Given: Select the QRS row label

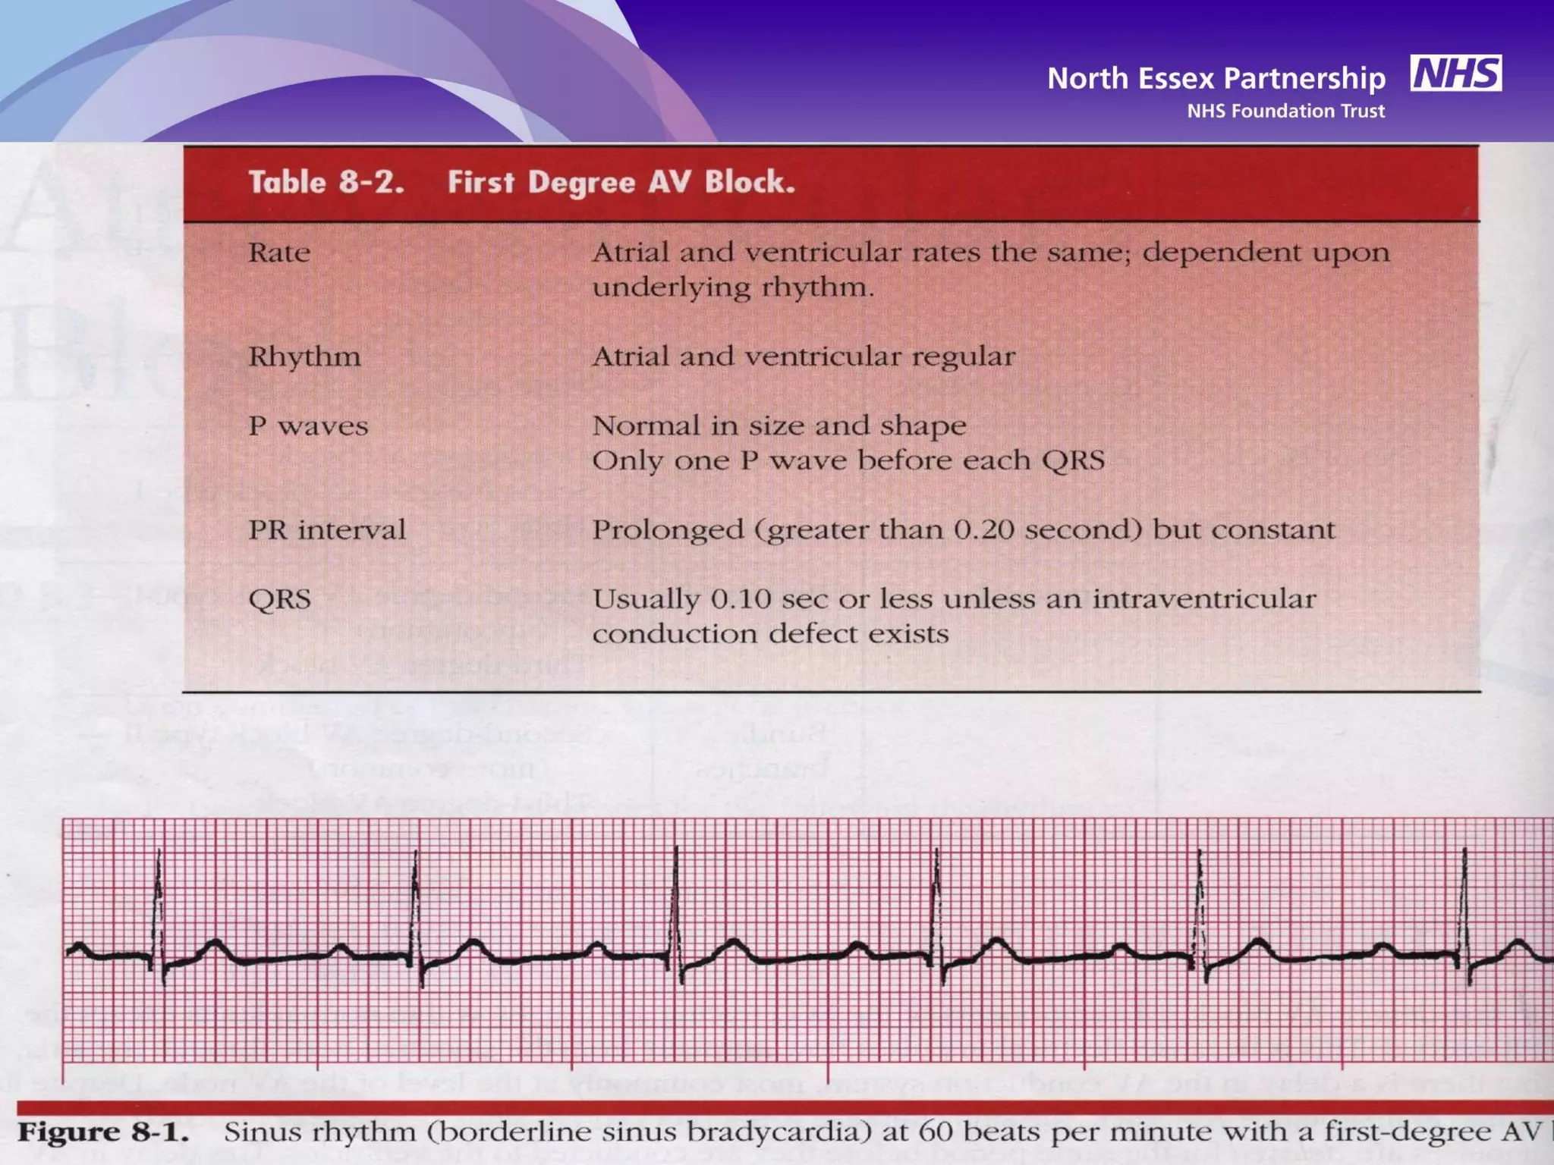Looking at the screenshot, I should (279, 599).
